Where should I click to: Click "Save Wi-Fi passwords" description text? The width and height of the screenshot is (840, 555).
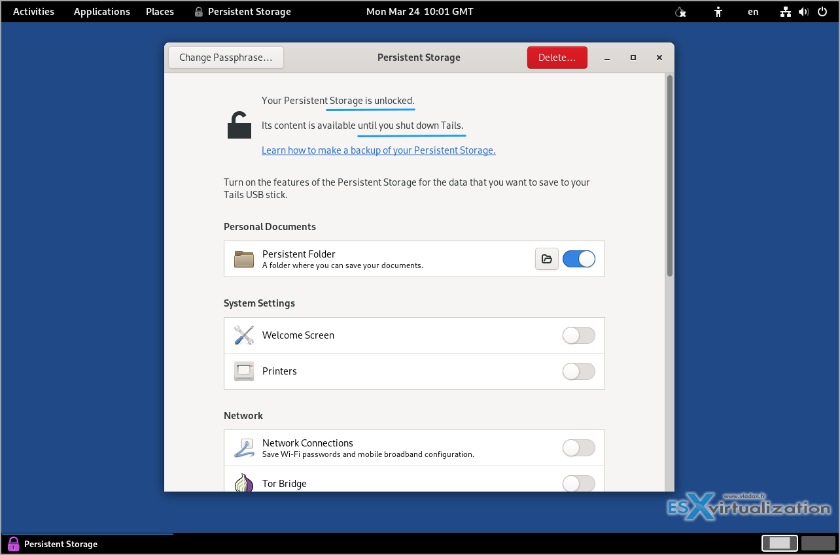coord(368,454)
